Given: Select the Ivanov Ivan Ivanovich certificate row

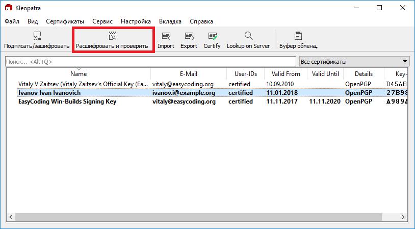Looking at the screenshot, I should coord(49,93).
